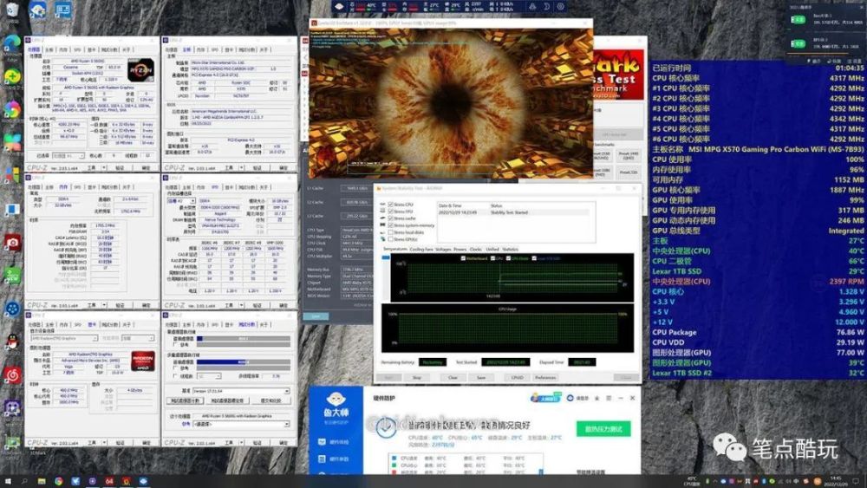Switch to Voltages tab in AIDA64

click(443, 250)
